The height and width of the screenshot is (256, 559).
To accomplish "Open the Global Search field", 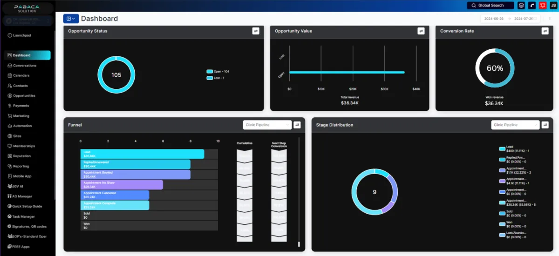I will coord(491,6).
